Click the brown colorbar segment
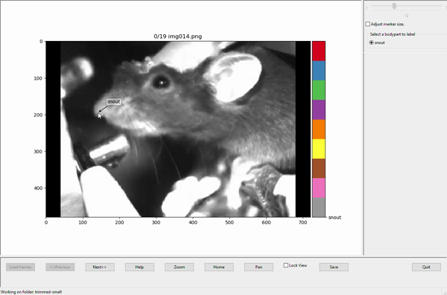The width and height of the screenshot is (447, 295). coord(319,168)
